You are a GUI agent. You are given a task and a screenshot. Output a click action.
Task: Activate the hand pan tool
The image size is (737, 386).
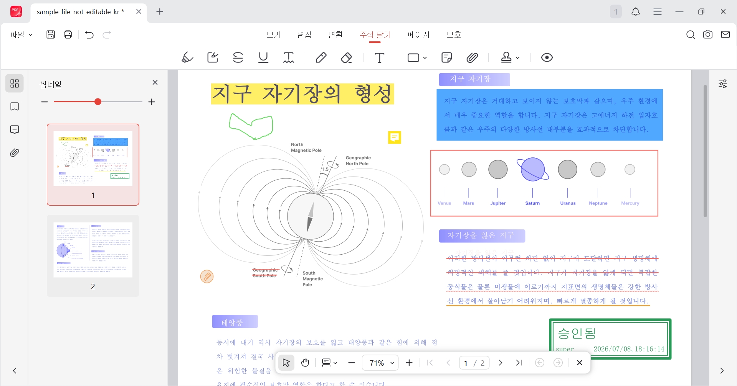[305, 363]
